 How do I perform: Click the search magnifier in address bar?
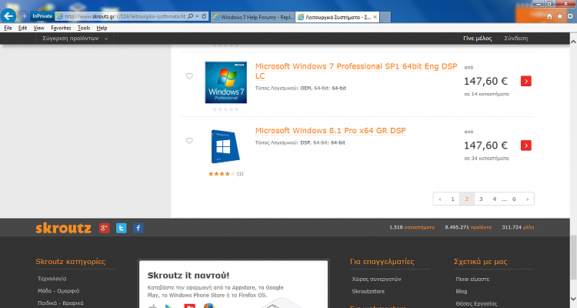tap(190, 16)
